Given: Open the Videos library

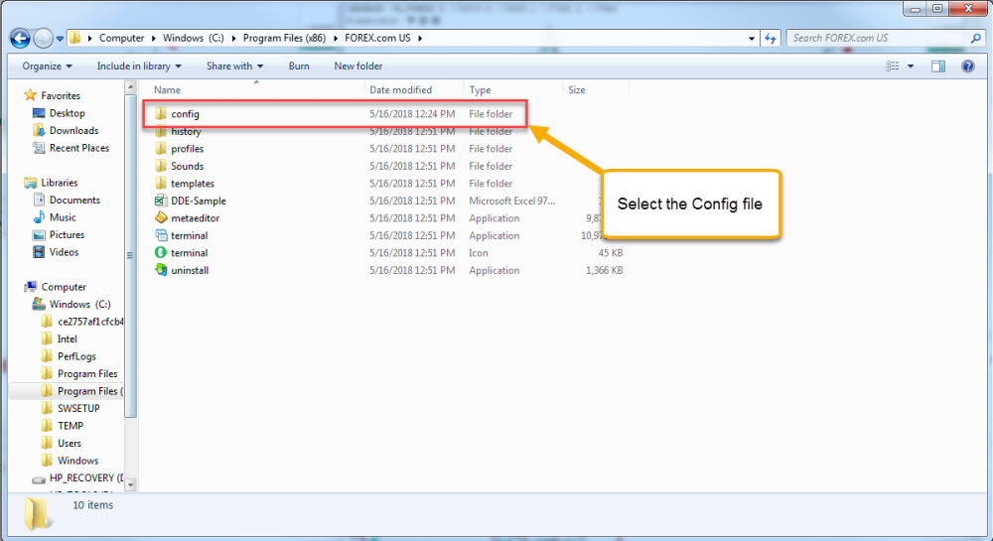Looking at the screenshot, I should point(64,252).
